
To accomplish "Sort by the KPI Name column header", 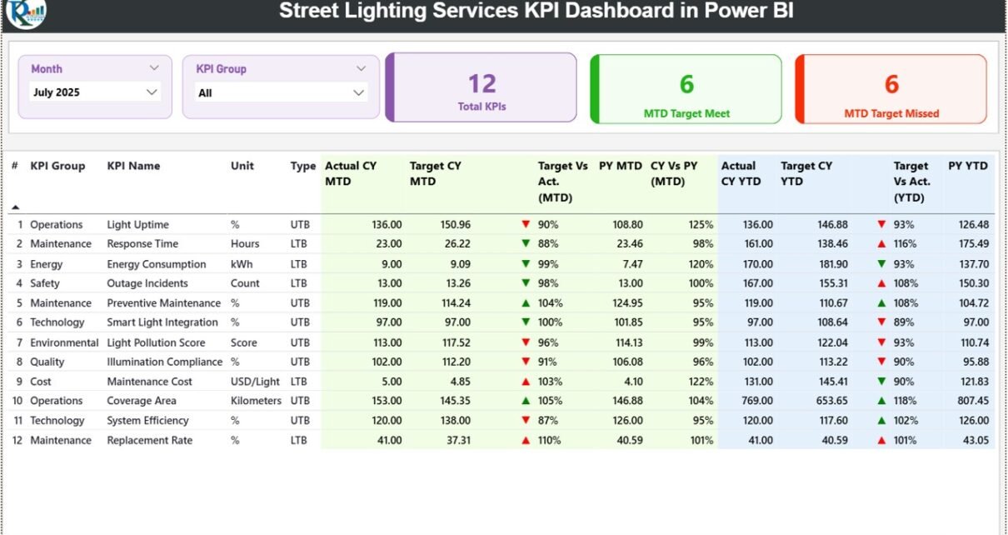I will point(133,166).
